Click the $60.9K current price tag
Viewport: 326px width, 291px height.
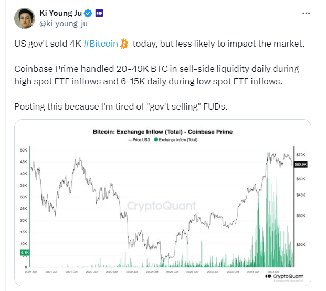(x=301, y=164)
